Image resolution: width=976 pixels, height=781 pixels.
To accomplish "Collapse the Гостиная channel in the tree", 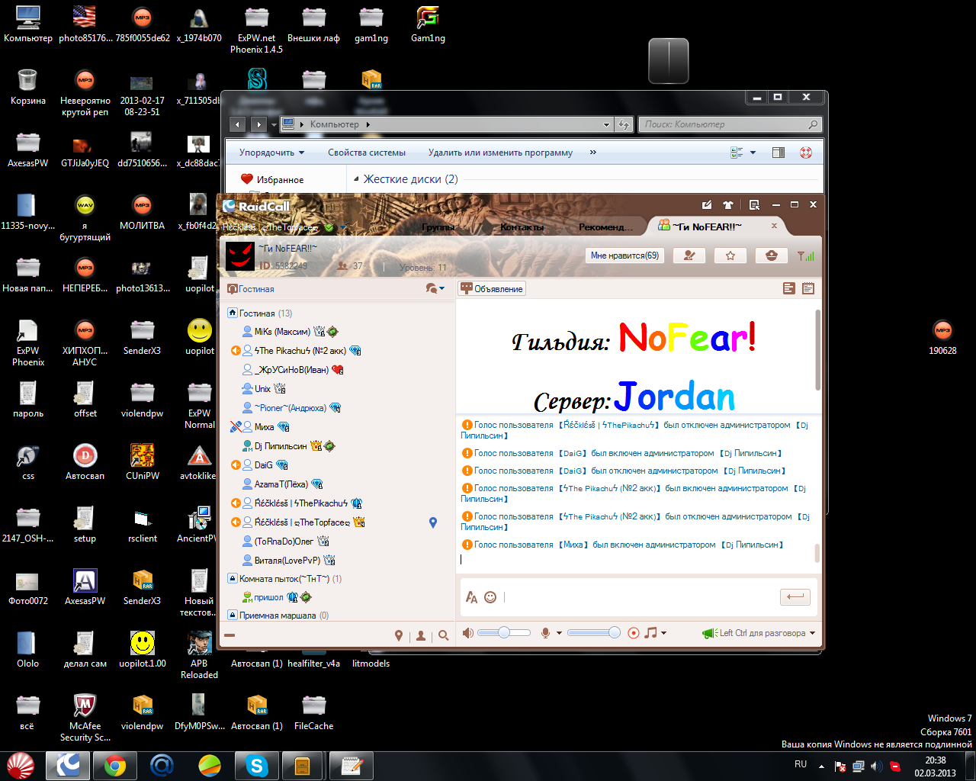I will click(233, 313).
